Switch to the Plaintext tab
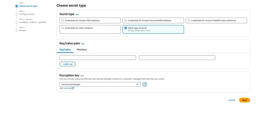The image size is (263, 113). [x=82, y=50]
